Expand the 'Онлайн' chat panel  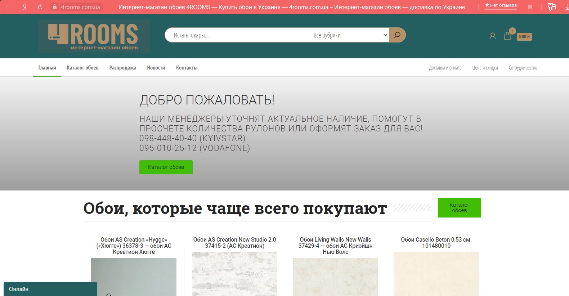(50, 289)
